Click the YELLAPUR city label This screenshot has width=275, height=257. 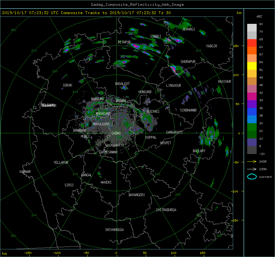(61, 163)
